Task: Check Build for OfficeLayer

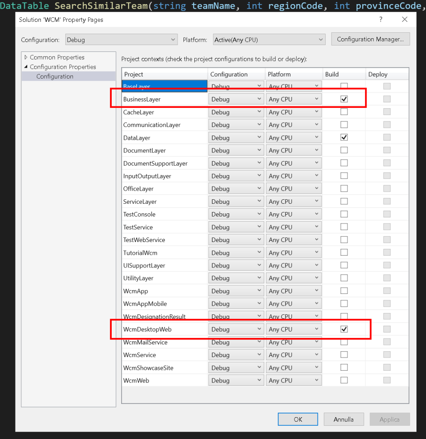Action: (344, 188)
